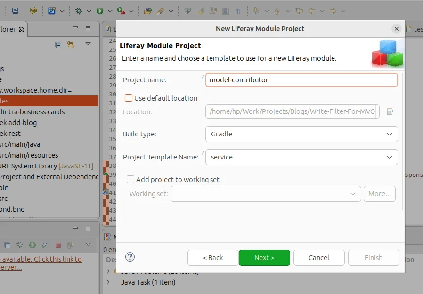The height and width of the screenshot is (294, 423).
Task: Check Add project to working set
Action: point(130,179)
